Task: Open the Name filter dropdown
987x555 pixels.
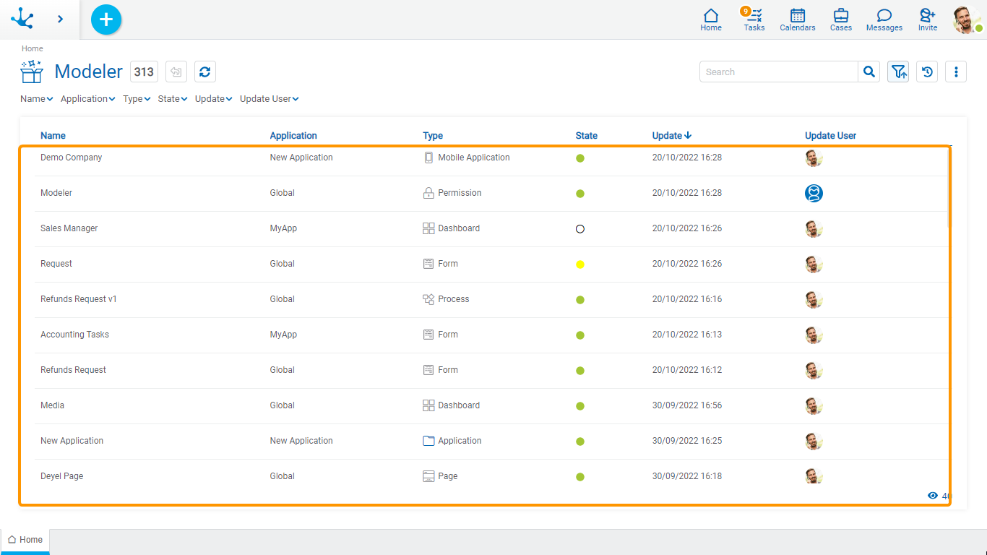Action: coord(37,99)
